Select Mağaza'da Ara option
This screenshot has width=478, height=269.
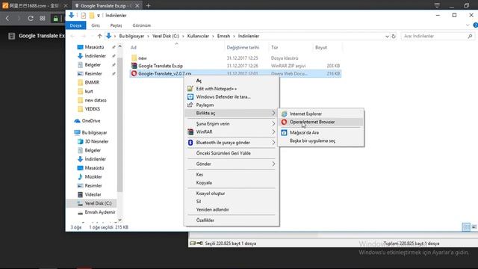pos(320,133)
